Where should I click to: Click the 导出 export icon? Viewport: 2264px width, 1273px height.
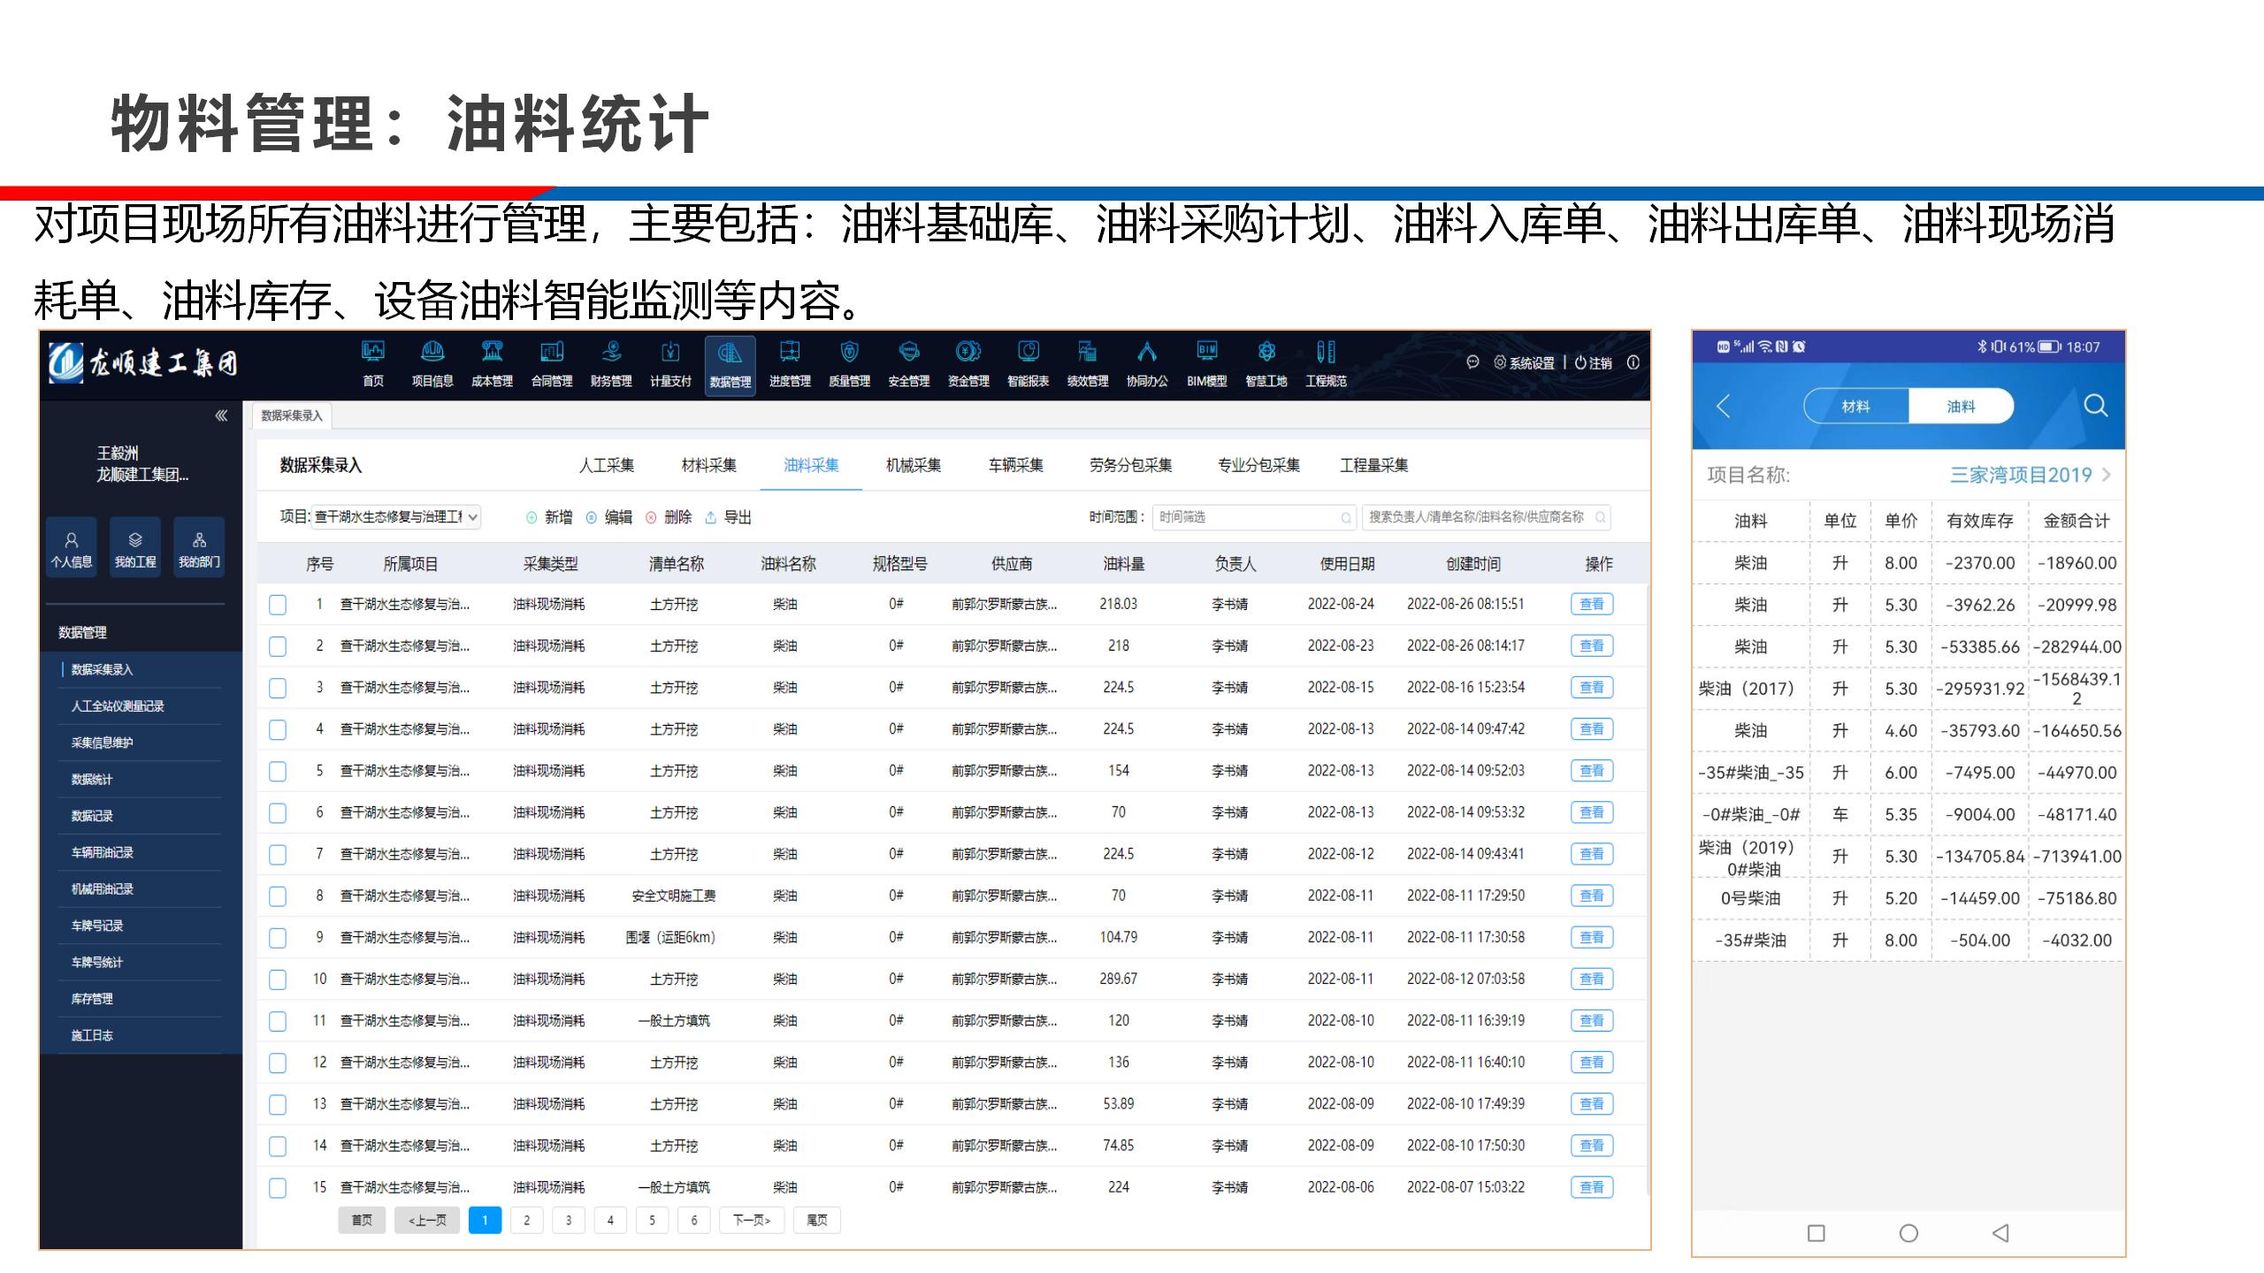click(x=711, y=518)
